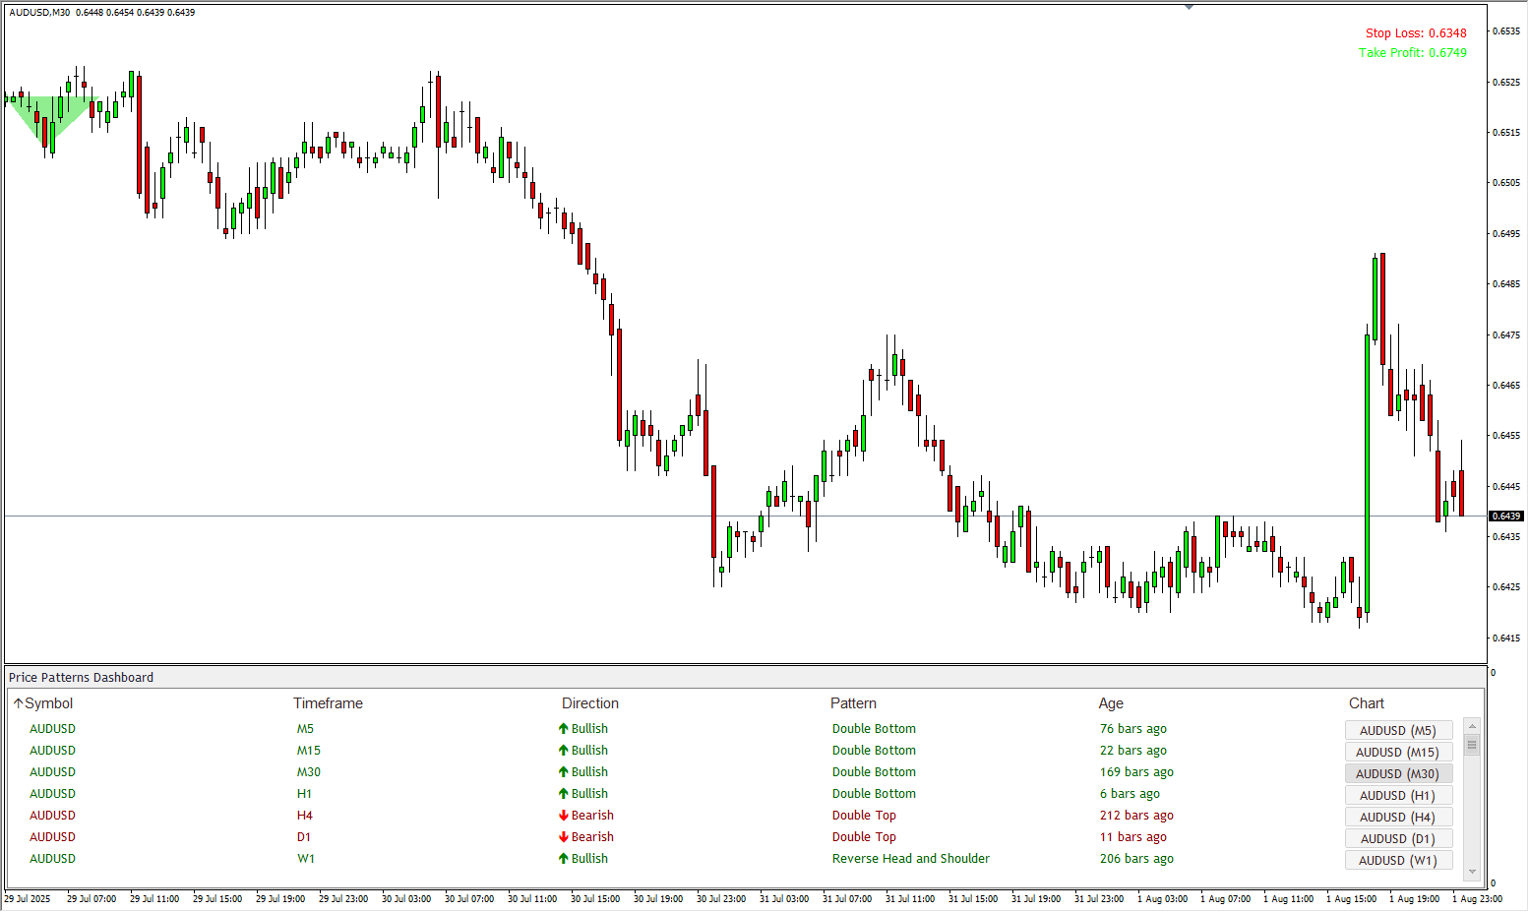1529x912 pixels.
Task: Click the bullish up arrow in the M5 row
Action: pos(564,729)
